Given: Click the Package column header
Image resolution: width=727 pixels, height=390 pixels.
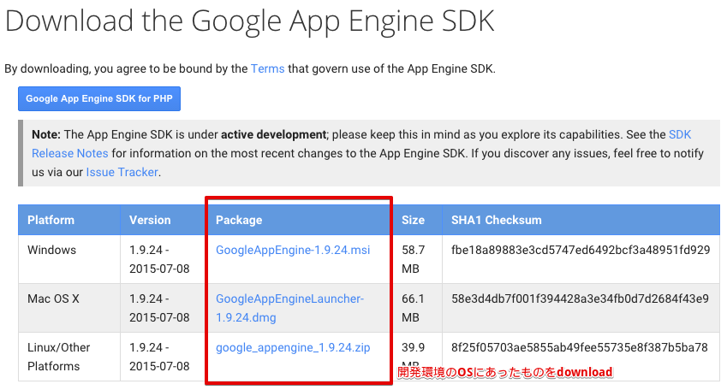Looking at the screenshot, I should 299,220.
